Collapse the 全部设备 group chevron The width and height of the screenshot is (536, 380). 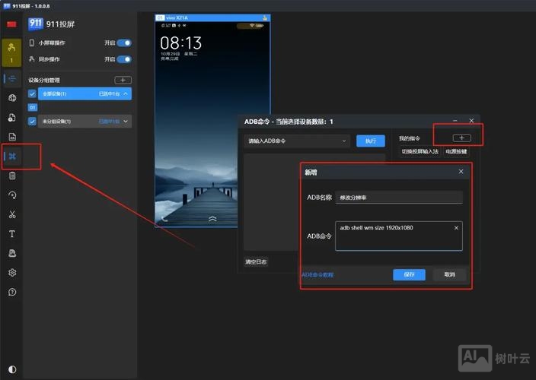(126, 93)
